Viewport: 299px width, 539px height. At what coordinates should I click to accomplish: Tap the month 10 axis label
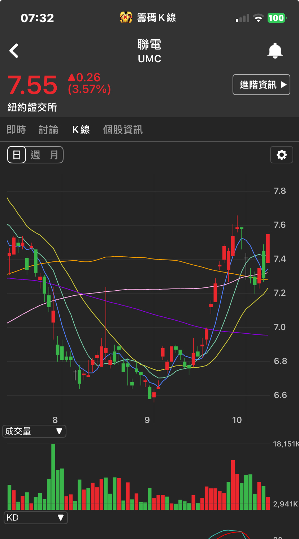pyautogui.click(x=237, y=420)
